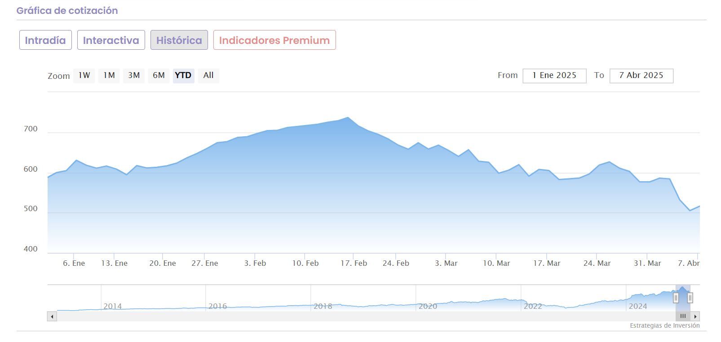
Task: Choose the 3M zoom range
Action: point(134,75)
